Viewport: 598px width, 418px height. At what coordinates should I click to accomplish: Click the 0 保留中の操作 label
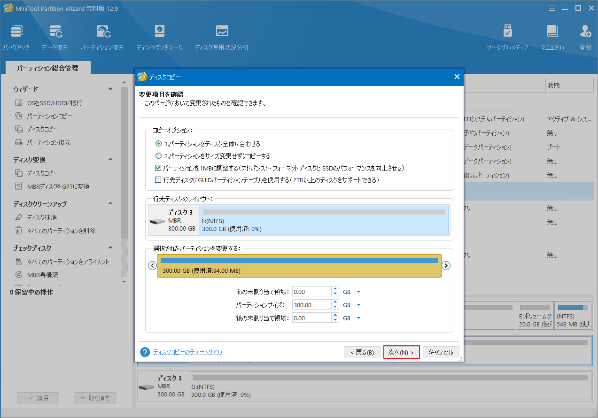point(31,292)
